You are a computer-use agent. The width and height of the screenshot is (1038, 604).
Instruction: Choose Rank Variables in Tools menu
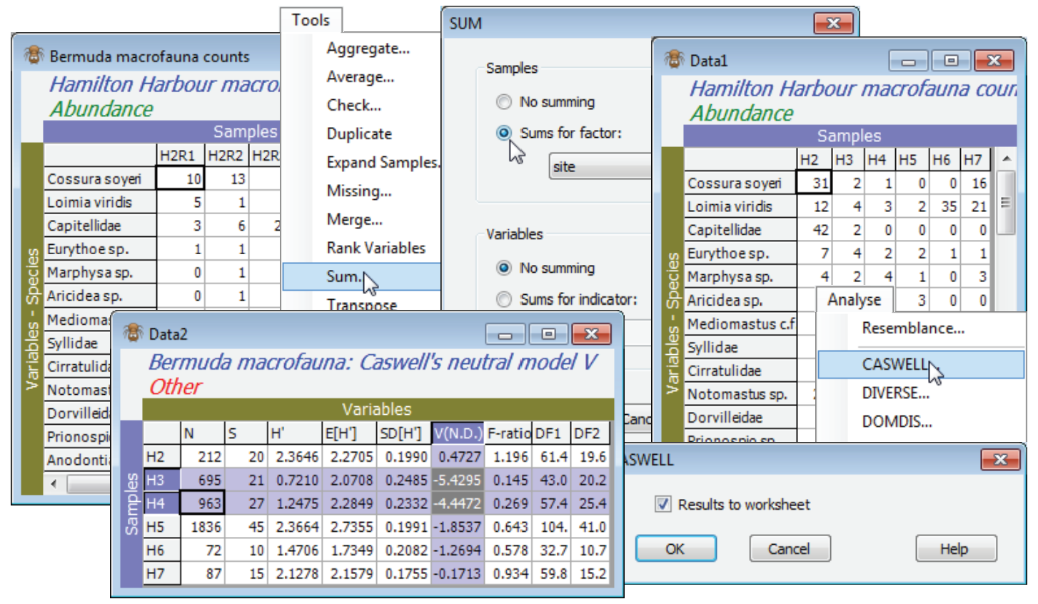click(x=376, y=248)
